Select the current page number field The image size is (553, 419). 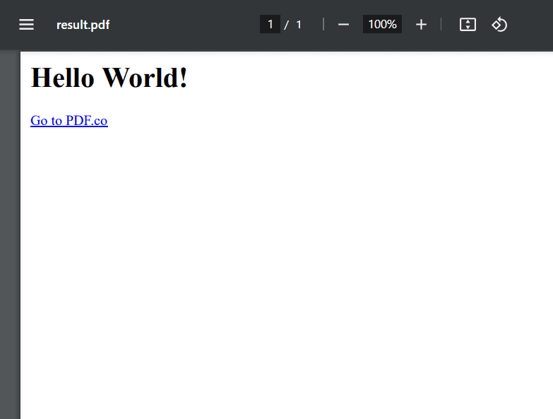pyautogui.click(x=270, y=25)
